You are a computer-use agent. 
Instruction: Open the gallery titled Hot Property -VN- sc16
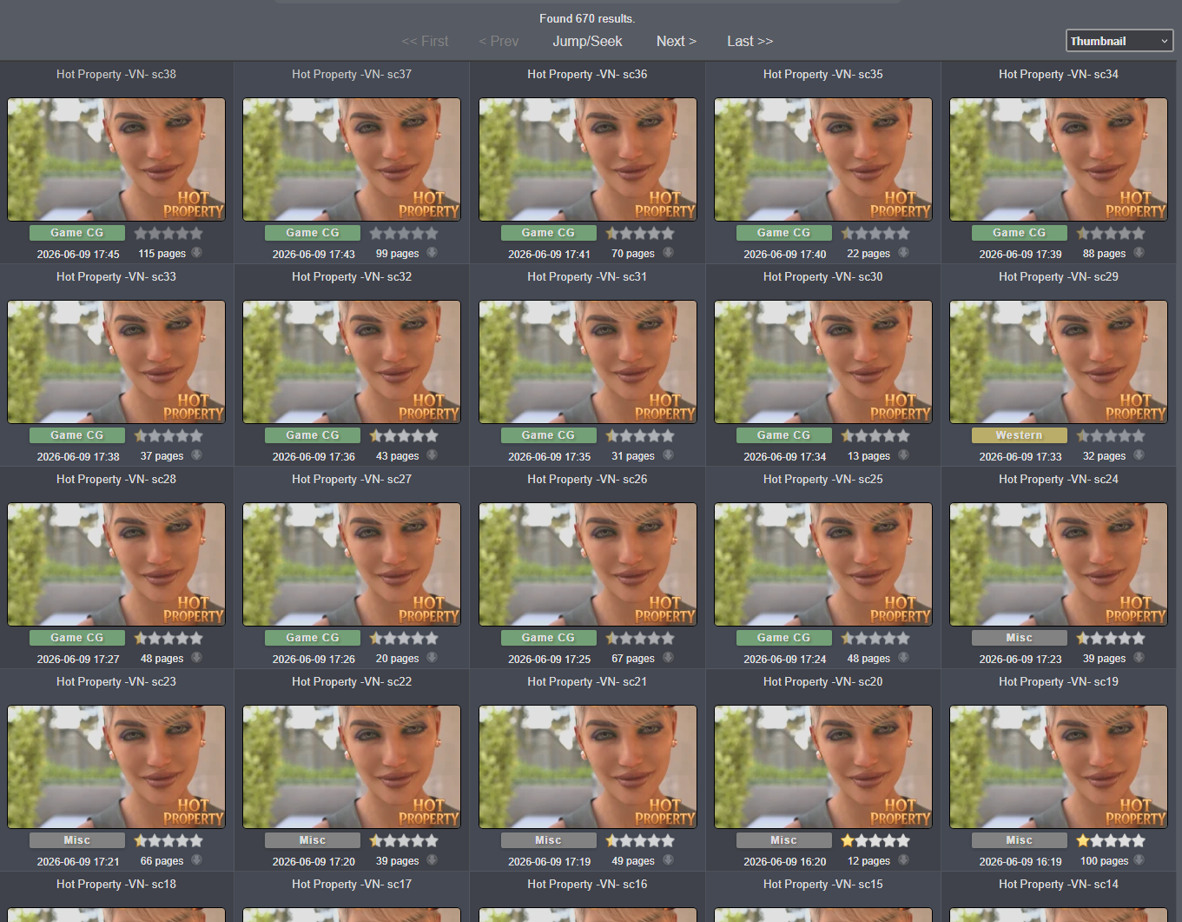(587, 885)
